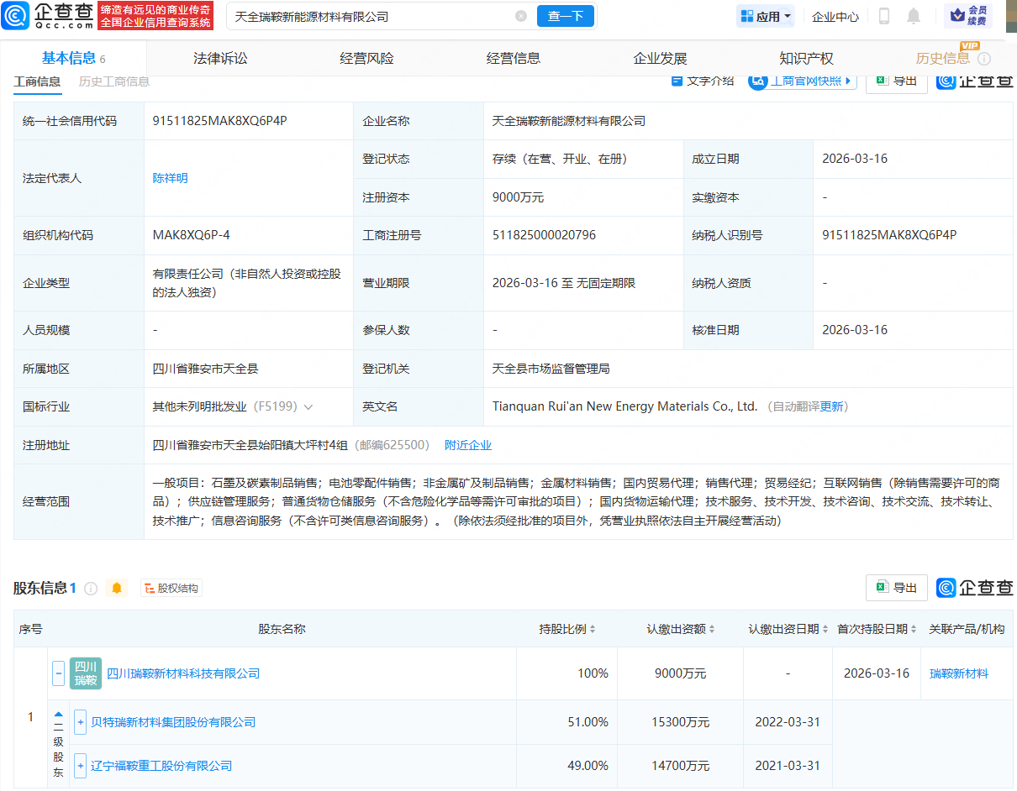Click the 查一下 search button
This screenshot has width=1017, height=791.
click(x=565, y=16)
